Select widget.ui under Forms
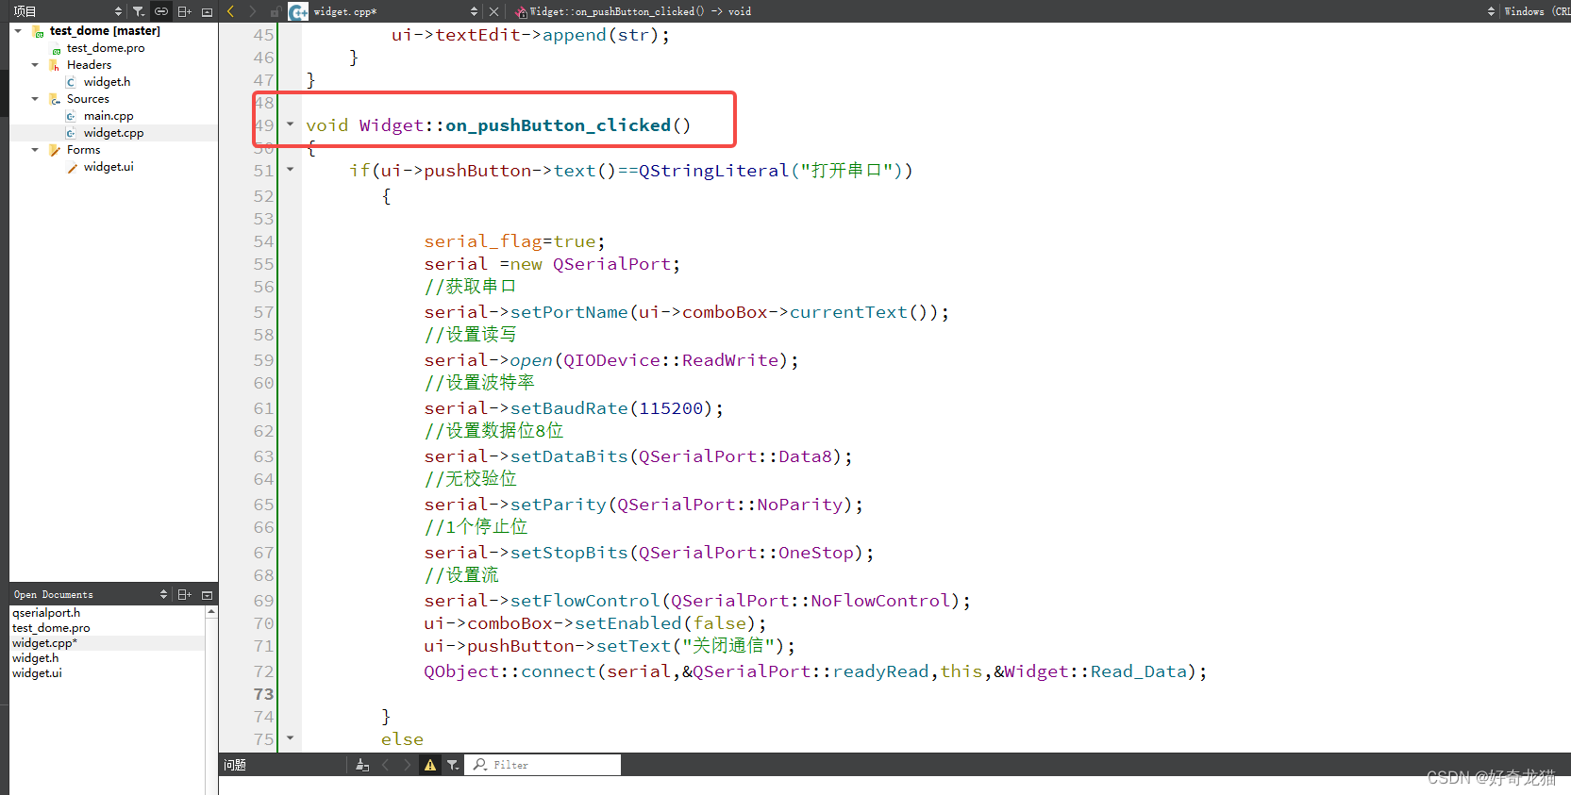 pos(109,167)
